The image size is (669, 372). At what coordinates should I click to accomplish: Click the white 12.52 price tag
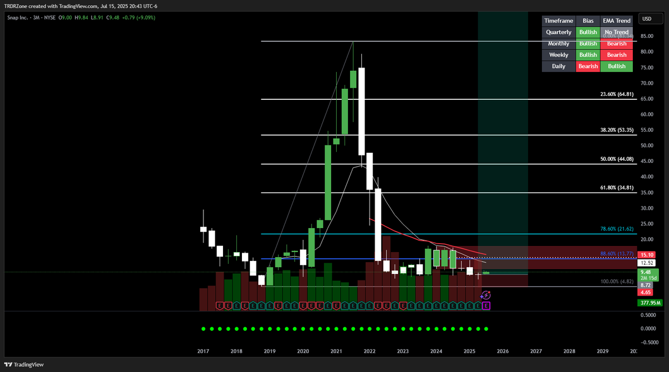pos(646,263)
